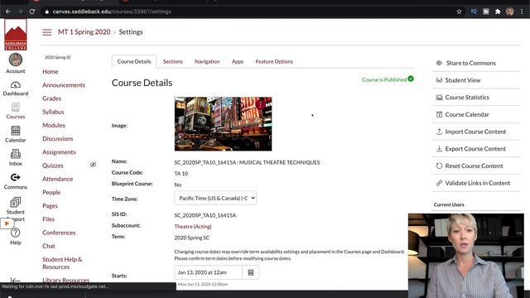This screenshot has height=298, width=530.
Task: Open the Starts date calendar picker
Action: 251,272
